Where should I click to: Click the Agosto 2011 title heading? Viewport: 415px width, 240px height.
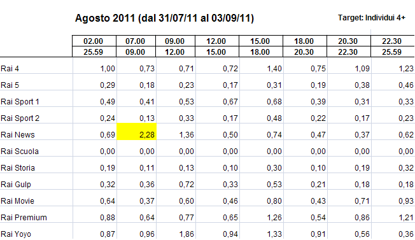pos(164,18)
